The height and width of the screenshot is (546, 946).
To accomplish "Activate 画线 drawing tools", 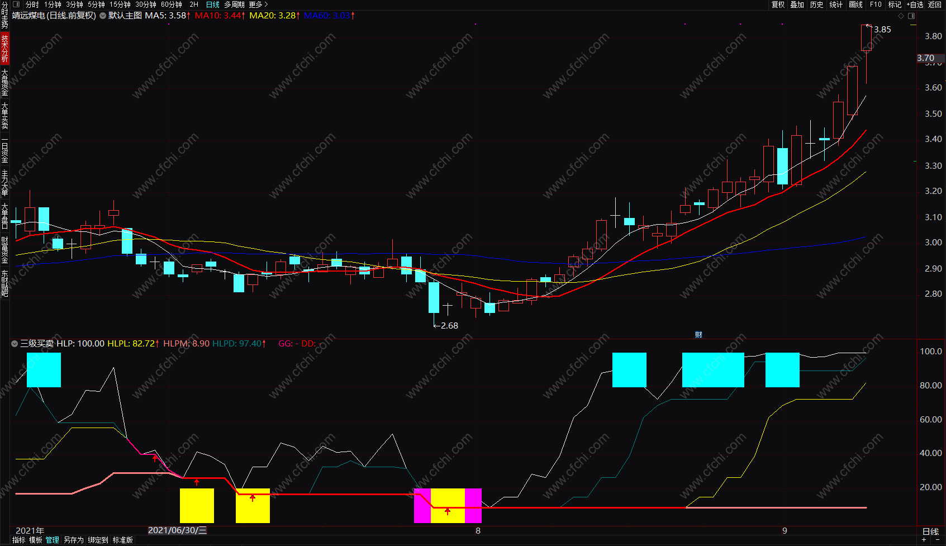I will 855,4.
